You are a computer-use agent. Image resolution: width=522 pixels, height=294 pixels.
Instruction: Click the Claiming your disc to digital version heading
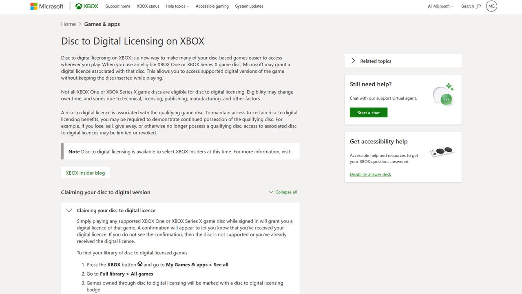point(106,192)
